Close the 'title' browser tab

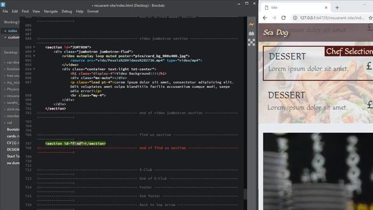point(326,8)
